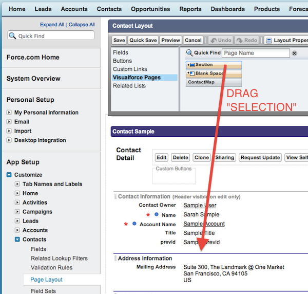The width and height of the screenshot is (308, 294).
Task: Open Related Lookup Filters
Action: 59,258
